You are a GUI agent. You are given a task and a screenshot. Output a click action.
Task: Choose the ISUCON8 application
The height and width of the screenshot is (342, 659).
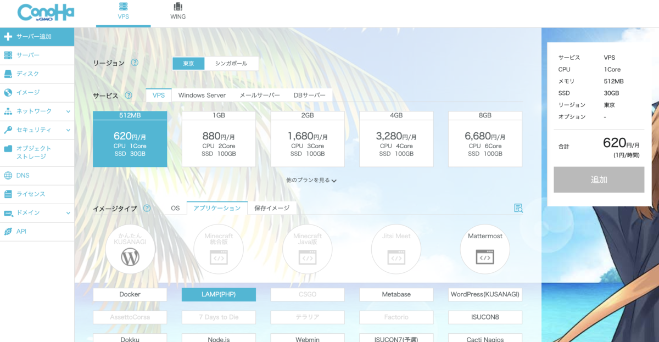tap(485, 317)
